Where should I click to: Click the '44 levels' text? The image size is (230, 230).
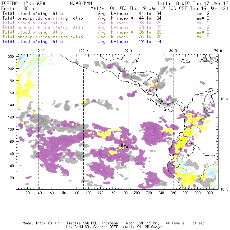point(176,223)
